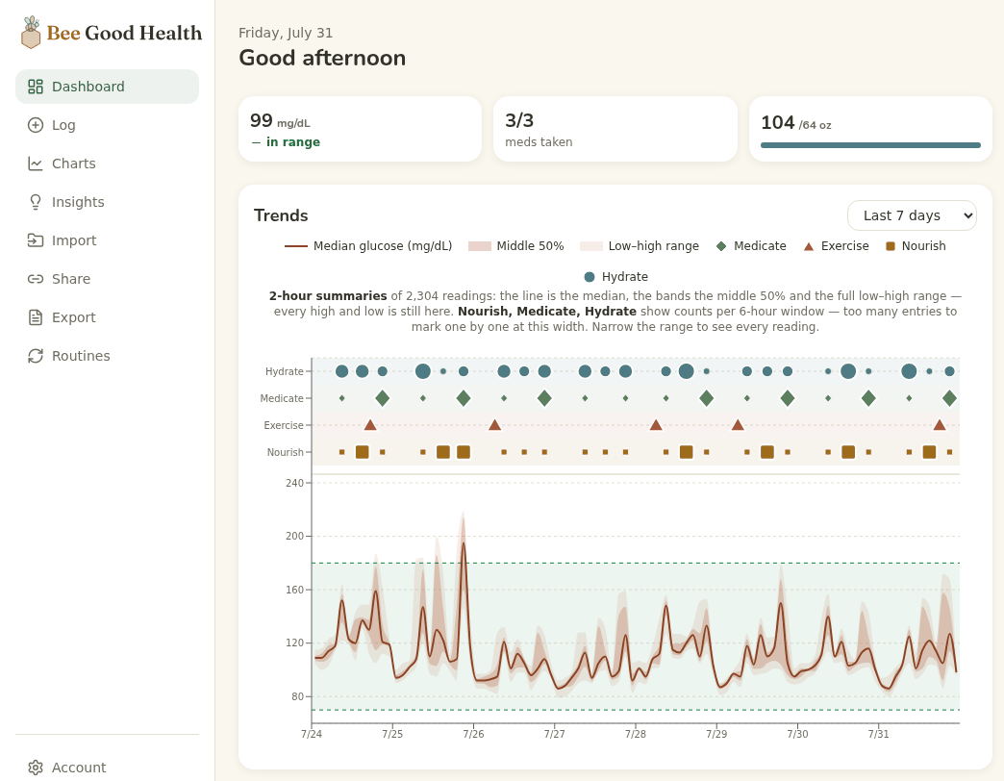The image size is (1004, 781).
Task: Click the Median glucose (mg/dL) legend label
Action: pos(382,246)
